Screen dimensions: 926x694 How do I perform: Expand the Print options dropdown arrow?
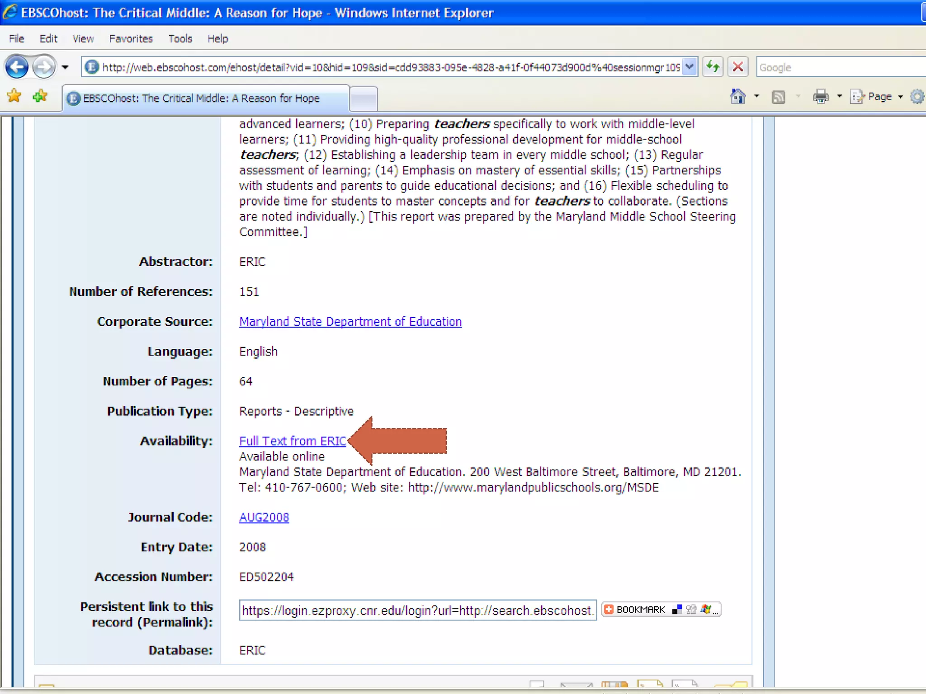[x=840, y=96]
